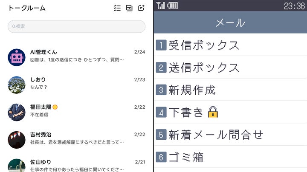Select ゴミ箱 in the mail menu
307x172 pixels.
(230, 157)
